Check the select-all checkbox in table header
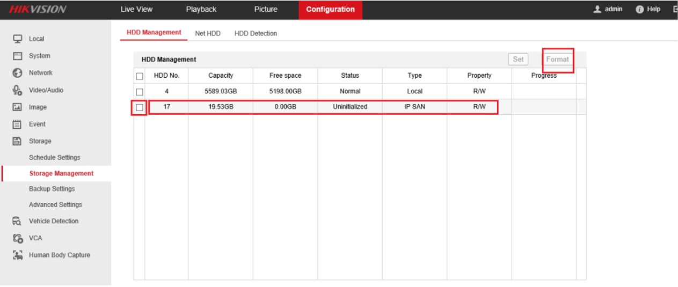This screenshot has width=678, height=287. [140, 76]
